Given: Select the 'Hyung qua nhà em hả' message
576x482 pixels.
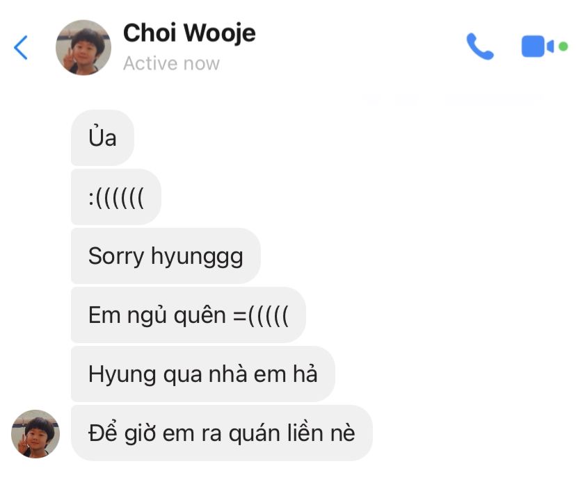Looking at the screenshot, I should pos(202,374).
